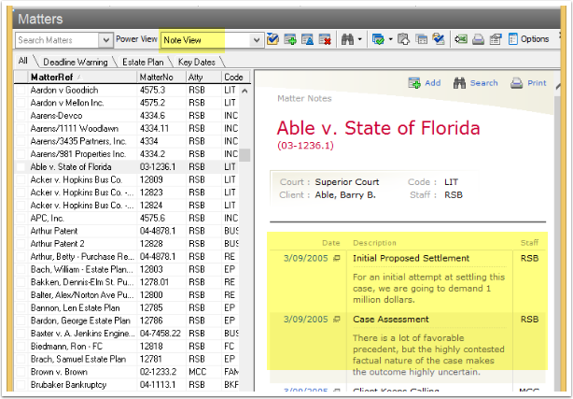Open Options from the toolbar

tap(528, 39)
